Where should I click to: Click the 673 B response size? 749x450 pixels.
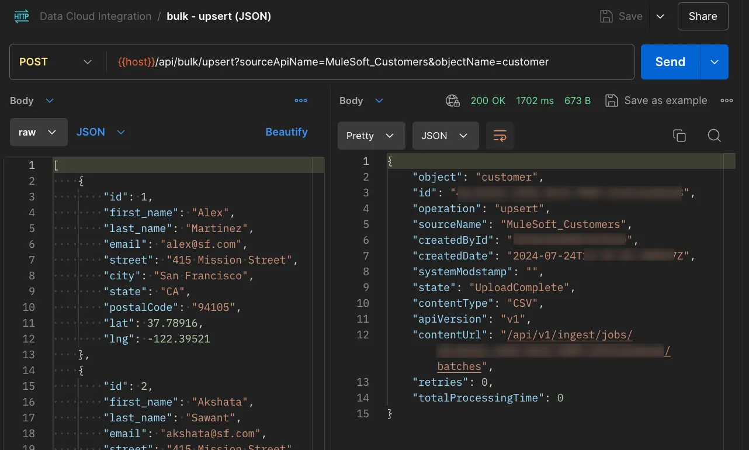tap(577, 101)
